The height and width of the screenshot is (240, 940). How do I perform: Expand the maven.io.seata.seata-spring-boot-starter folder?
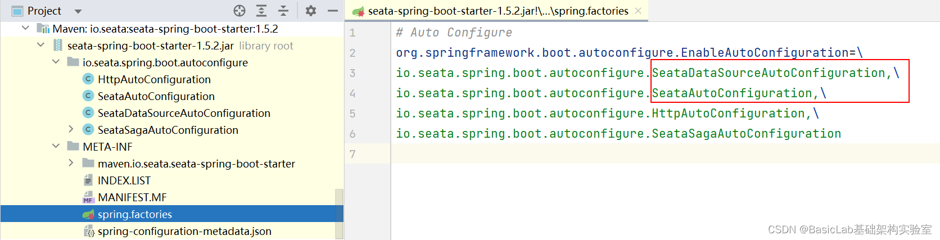(71, 163)
